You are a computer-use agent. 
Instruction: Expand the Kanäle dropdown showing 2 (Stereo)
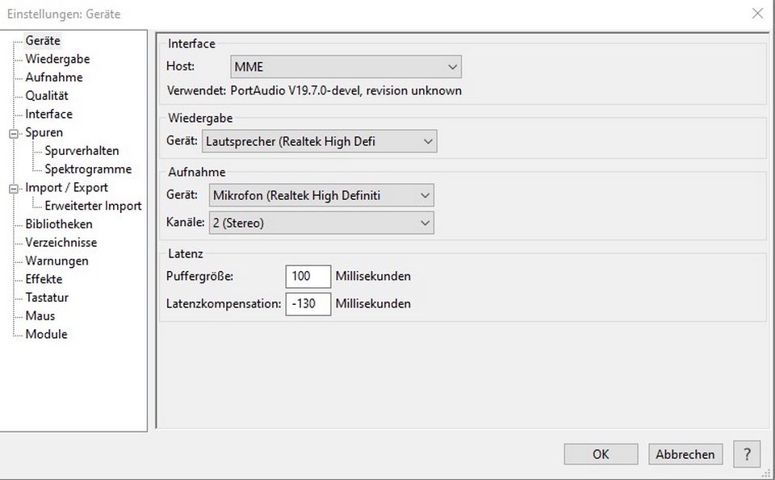320,223
